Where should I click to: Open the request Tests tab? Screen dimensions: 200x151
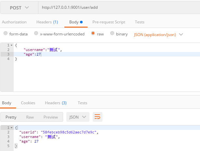pyautogui.click(x=140, y=22)
